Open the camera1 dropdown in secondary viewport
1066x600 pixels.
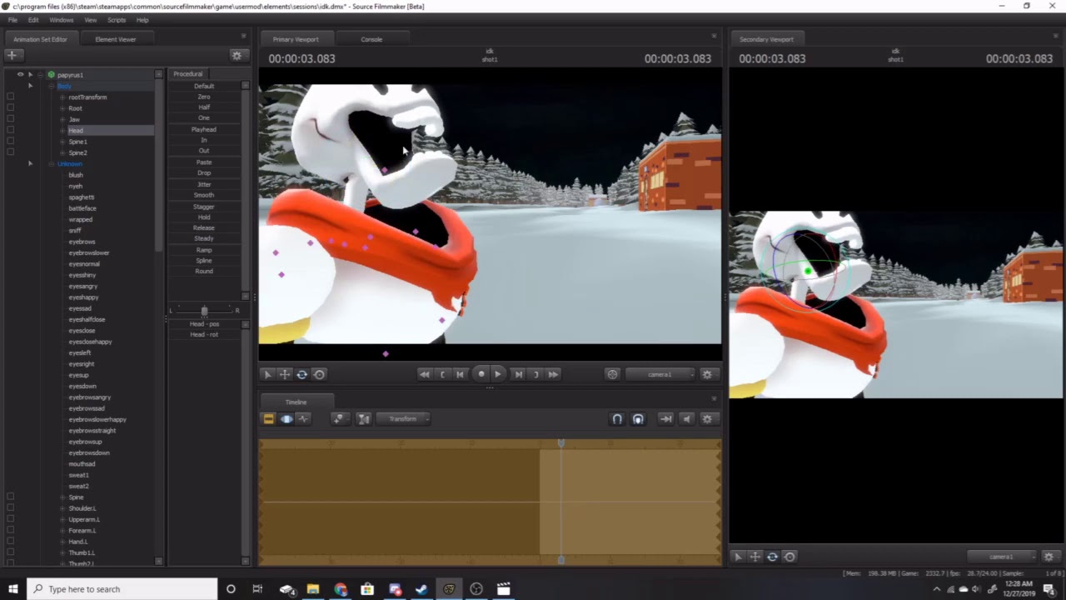click(1002, 557)
